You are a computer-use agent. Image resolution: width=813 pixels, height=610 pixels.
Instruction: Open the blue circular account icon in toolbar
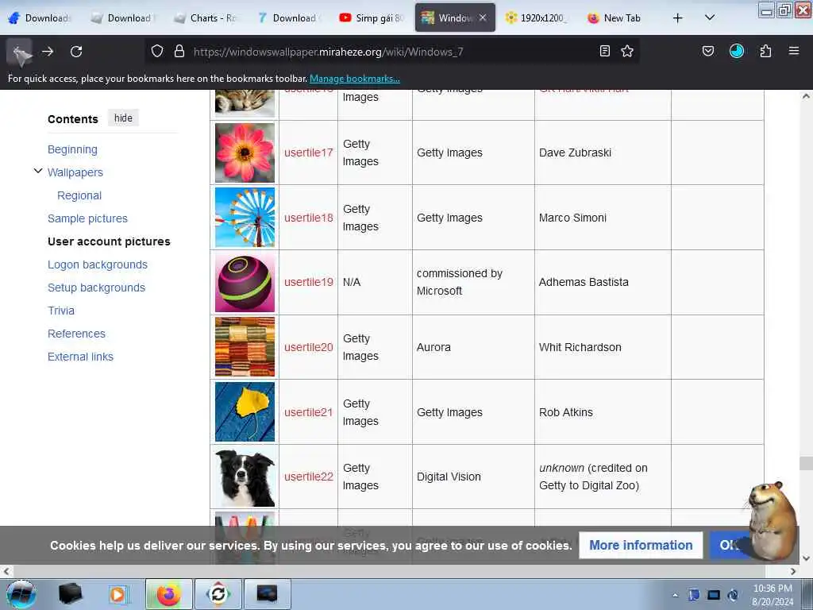737,52
